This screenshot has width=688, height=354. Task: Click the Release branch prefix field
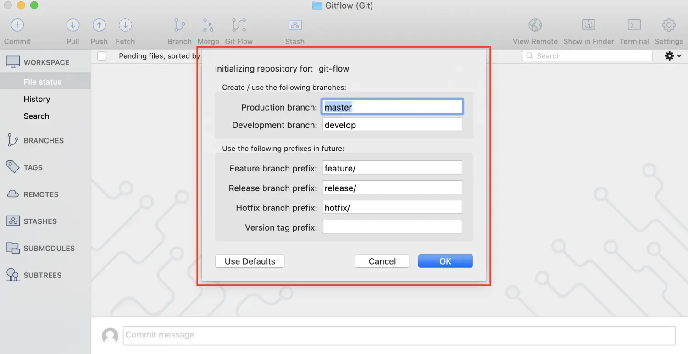click(392, 188)
